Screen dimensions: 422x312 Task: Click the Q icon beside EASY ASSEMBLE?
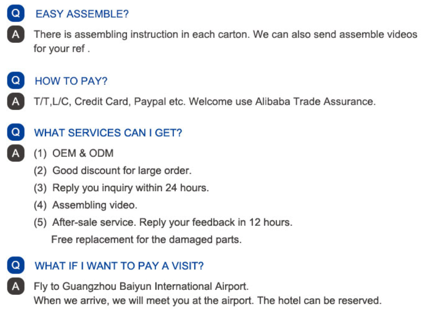coord(16,13)
